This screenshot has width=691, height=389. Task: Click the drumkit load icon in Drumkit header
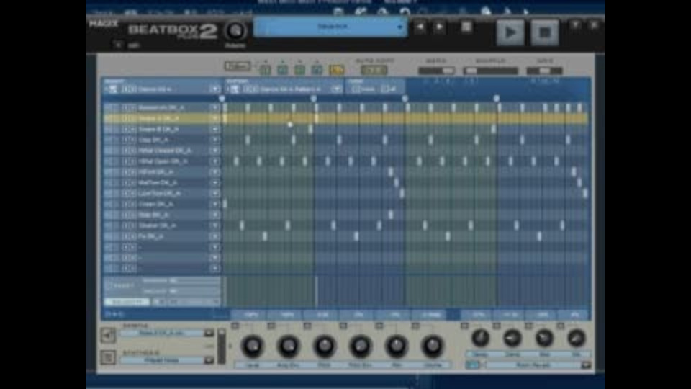[113, 89]
